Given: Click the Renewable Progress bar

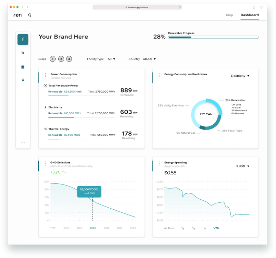Looking at the screenshot, I should 213,37.
